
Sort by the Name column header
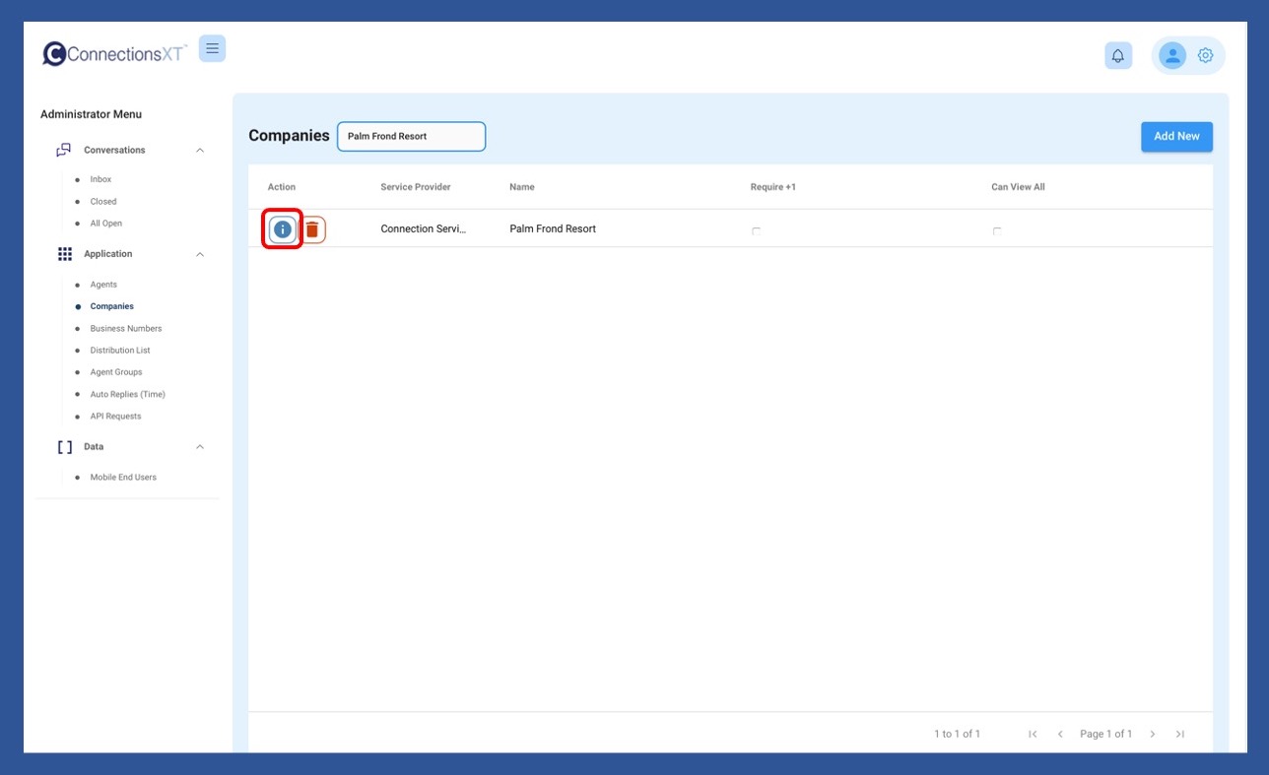(522, 187)
